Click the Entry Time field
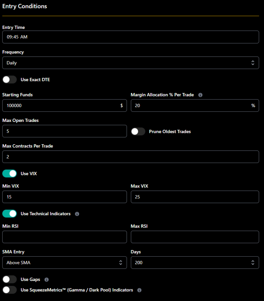Viewport: 264px width, 301px height. pyautogui.click(x=131, y=37)
